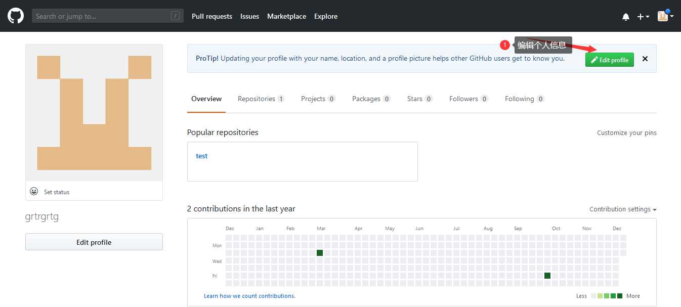
Task: Open the notifications bell icon
Action: pos(626,17)
